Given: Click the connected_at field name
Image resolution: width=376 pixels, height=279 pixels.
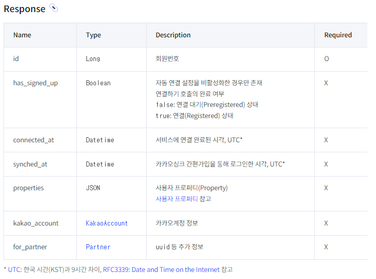Looking at the screenshot, I should (33, 140).
